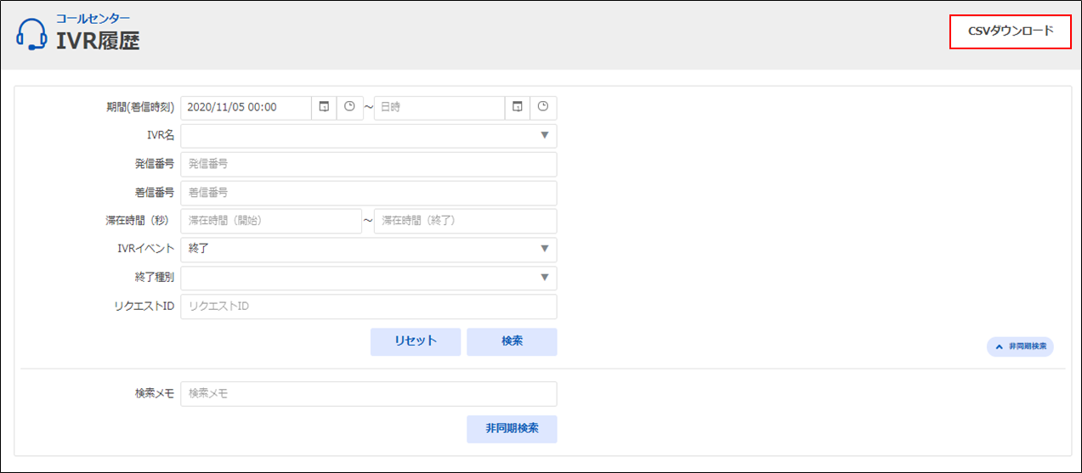
Task: Click the 滞在時間（終了） input field
Action: click(465, 221)
